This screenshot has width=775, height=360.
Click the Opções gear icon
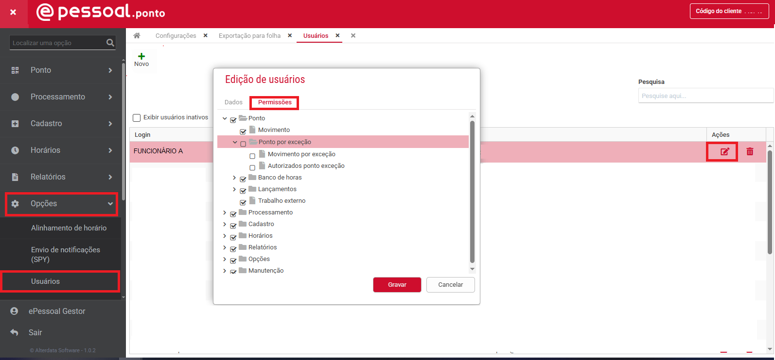click(x=15, y=204)
